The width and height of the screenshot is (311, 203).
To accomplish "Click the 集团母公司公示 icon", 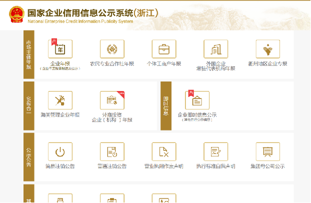I will tap(268, 151).
